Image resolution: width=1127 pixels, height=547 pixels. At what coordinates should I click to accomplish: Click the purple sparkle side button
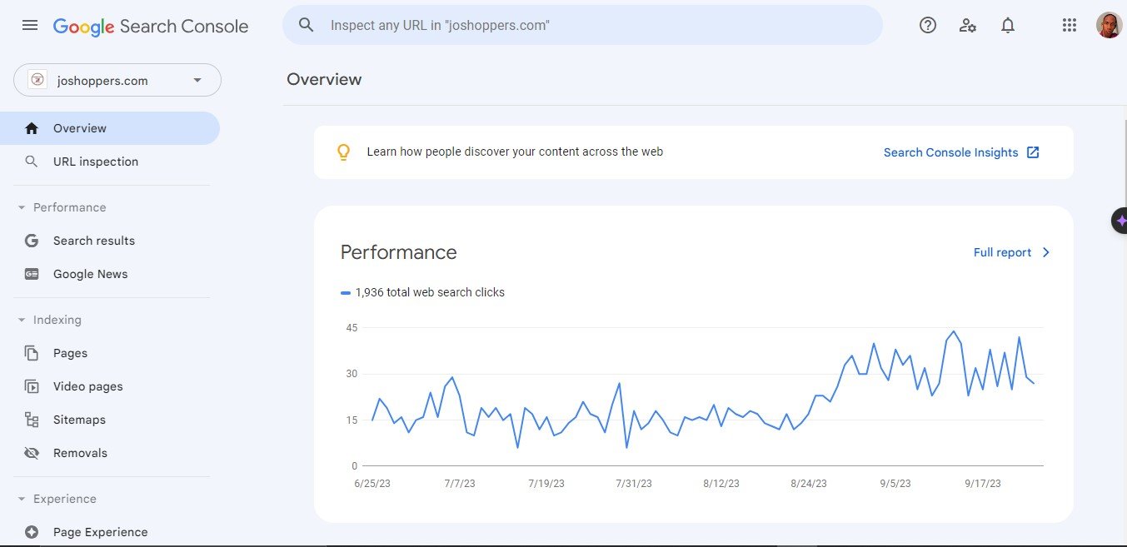[1120, 221]
